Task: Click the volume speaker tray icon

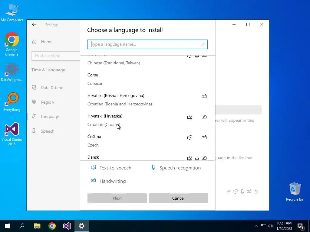Action: pyautogui.click(x=271, y=226)
